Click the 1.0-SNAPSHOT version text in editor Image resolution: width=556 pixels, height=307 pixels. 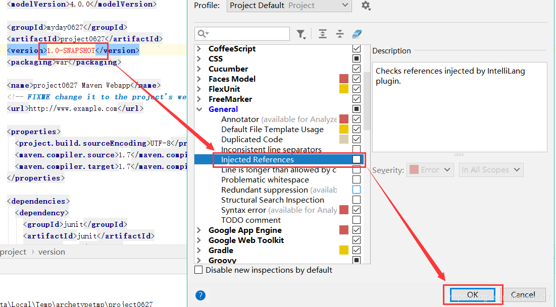click(x=71, y=50)
